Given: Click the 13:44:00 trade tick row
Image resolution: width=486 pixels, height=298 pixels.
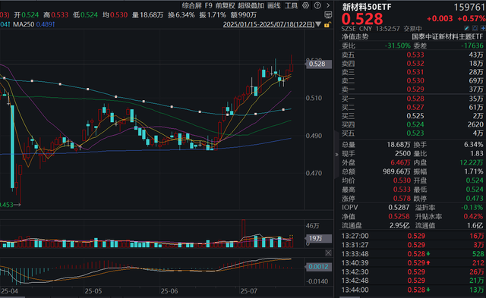Looking at the screenshot, I should pos(412,290).
